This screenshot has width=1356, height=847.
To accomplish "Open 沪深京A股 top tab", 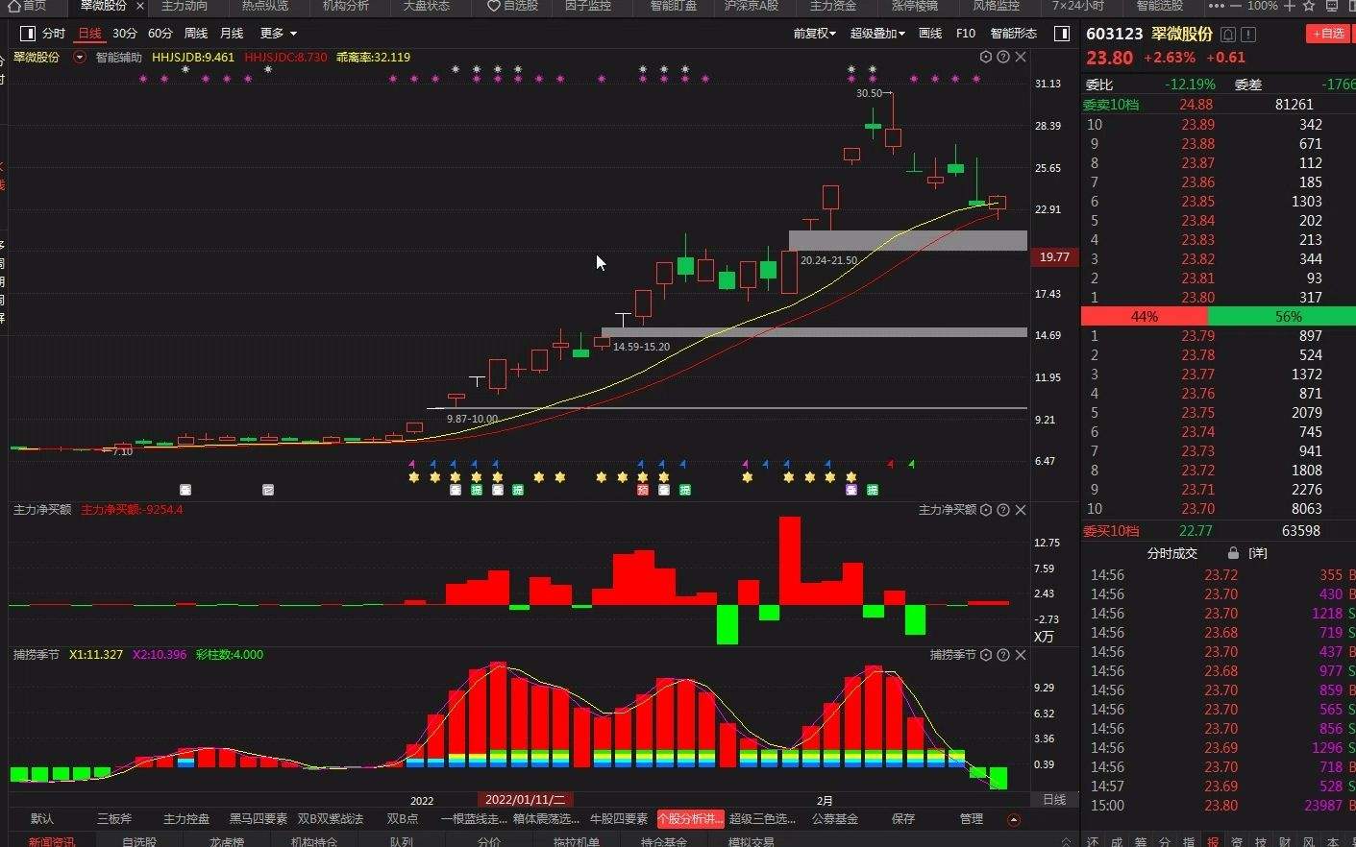I will coord(752,6).
